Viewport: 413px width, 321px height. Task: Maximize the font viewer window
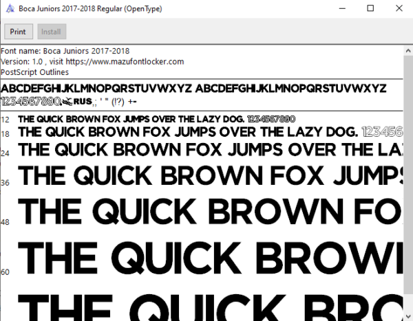pos(370,8)
